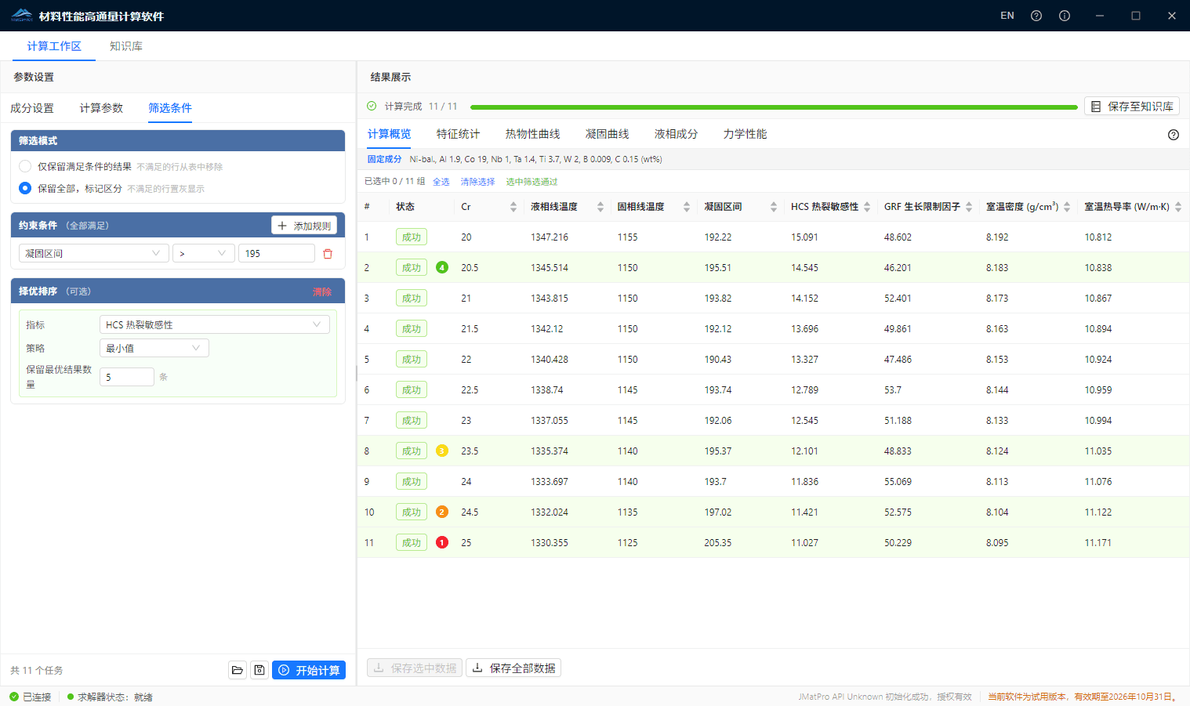Select the 仅保留满足条件的结果 radio option
Image resolution: width=1190 pixels, height=706 pixels.
click(23, 165)
